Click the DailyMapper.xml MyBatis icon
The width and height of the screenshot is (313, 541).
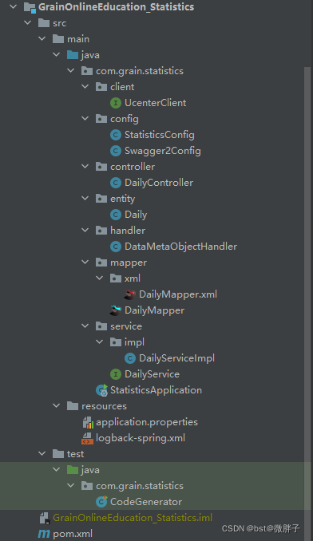pyautogui.click(x=130, y=294)
